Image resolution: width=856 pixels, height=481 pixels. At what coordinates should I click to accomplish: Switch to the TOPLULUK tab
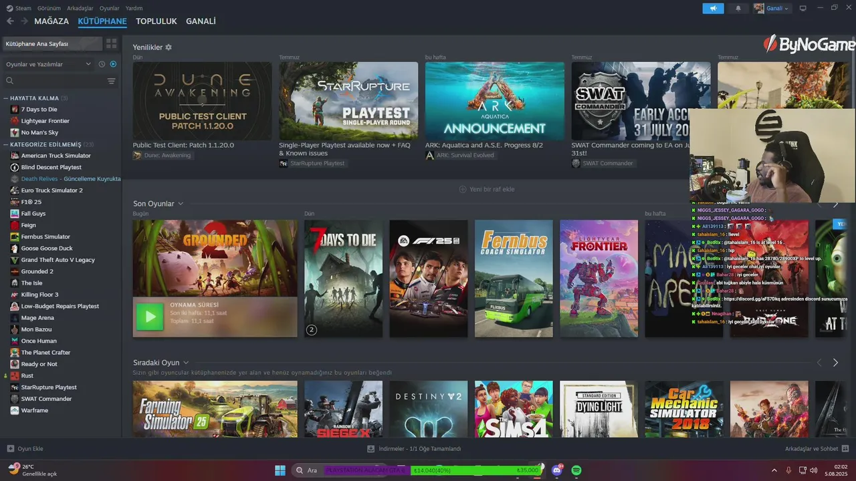click(156, 21)
